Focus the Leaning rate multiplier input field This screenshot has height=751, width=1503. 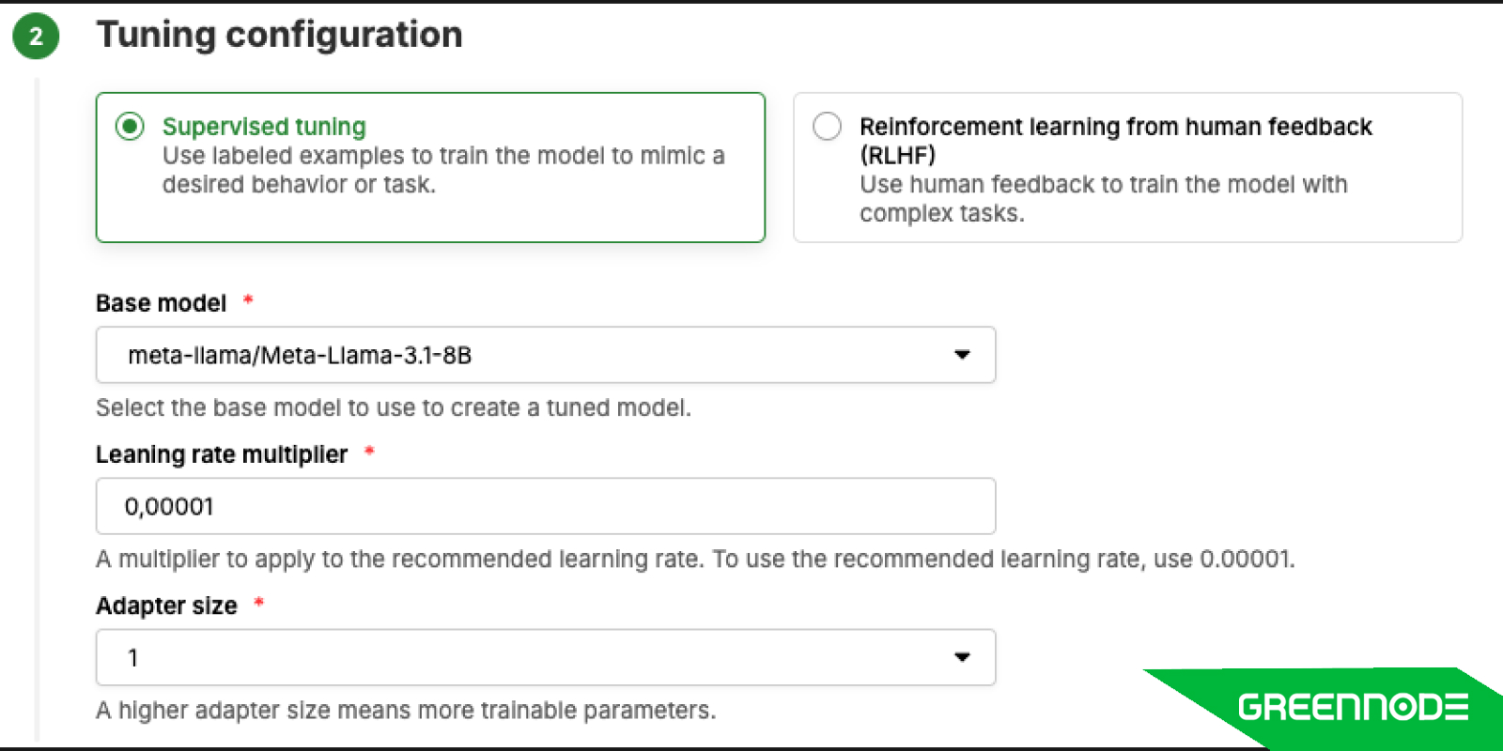pyautogui.click(x=546, y=506)
